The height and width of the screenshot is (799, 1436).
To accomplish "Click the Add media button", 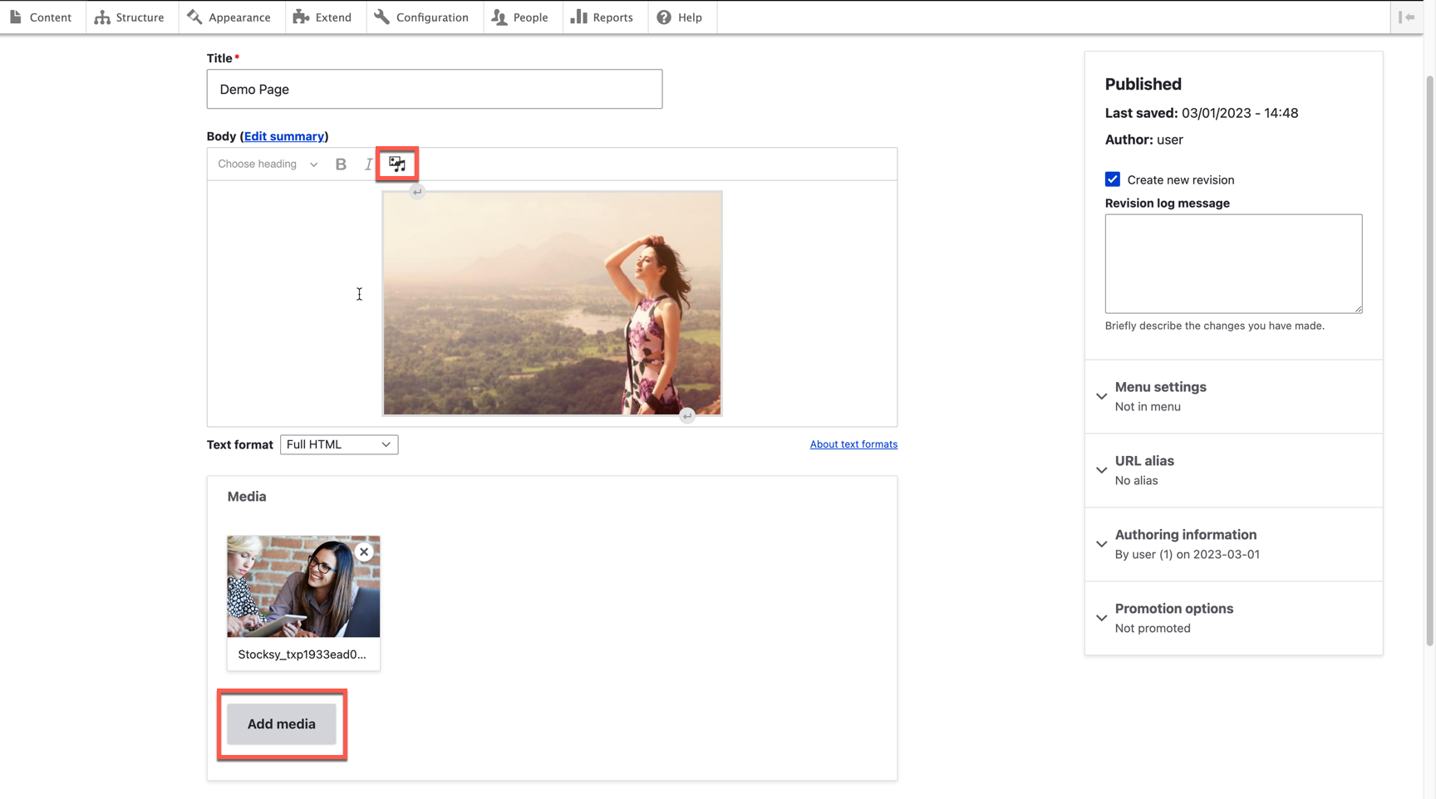I will pos(282,724).
